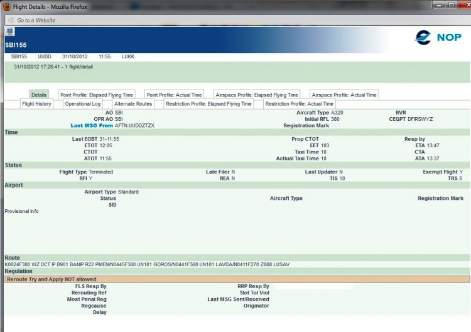Screen dimensions: 471x332
Task: Click the LUKK destination airport text
Action: (128, 56)
